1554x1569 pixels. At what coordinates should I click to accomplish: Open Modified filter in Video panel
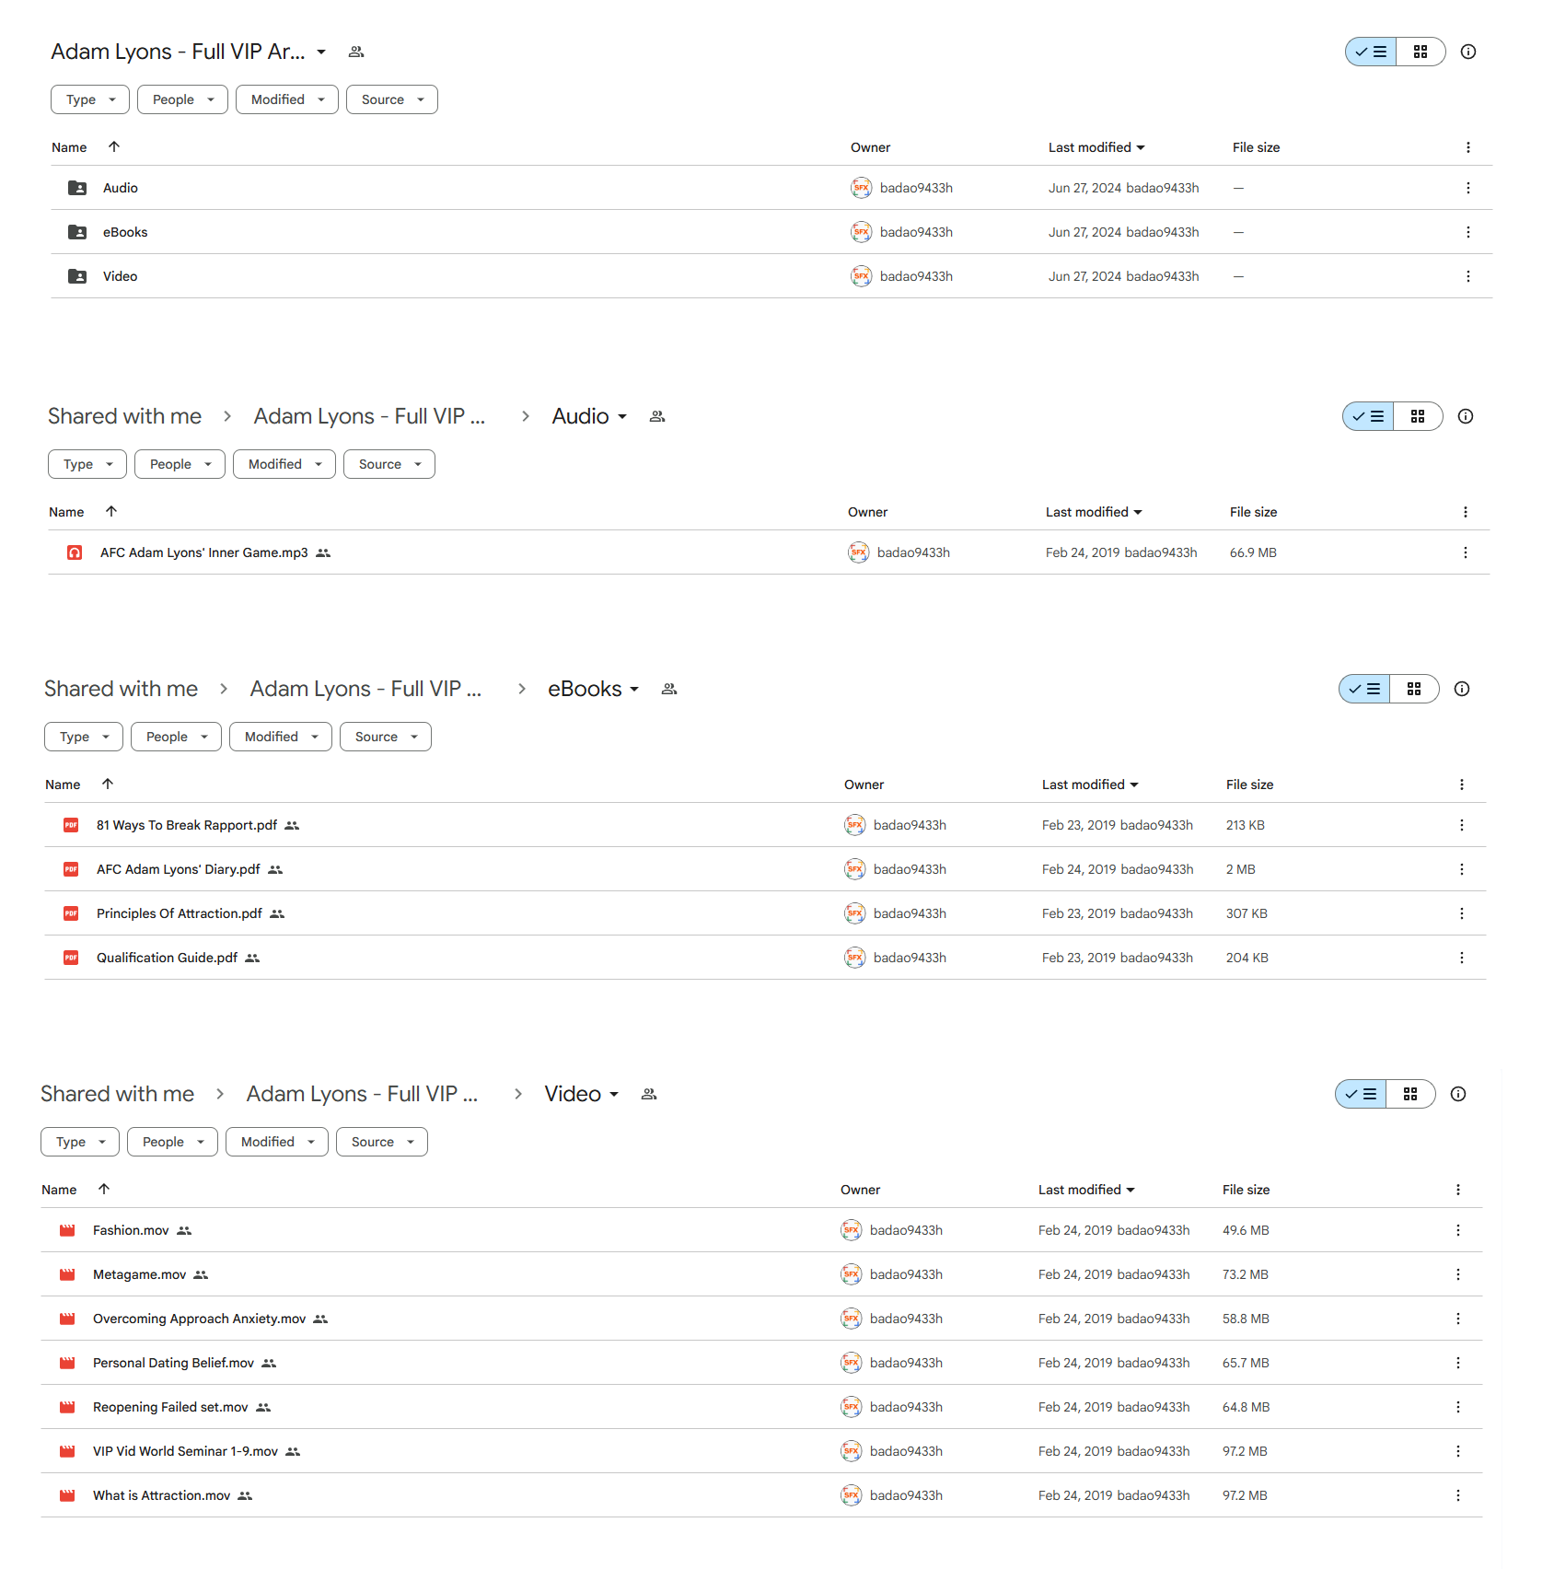click(277, 1142)
